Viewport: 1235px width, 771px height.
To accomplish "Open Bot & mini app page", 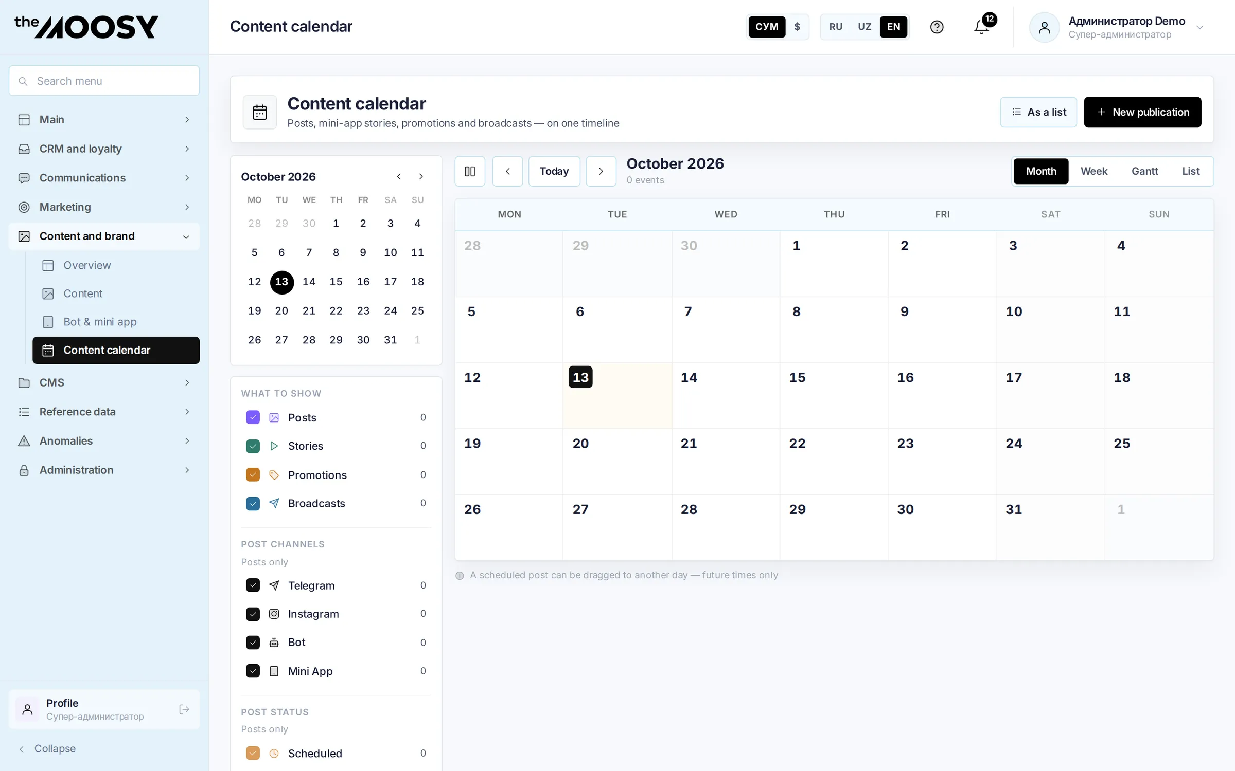I will (x=116, y=322).
